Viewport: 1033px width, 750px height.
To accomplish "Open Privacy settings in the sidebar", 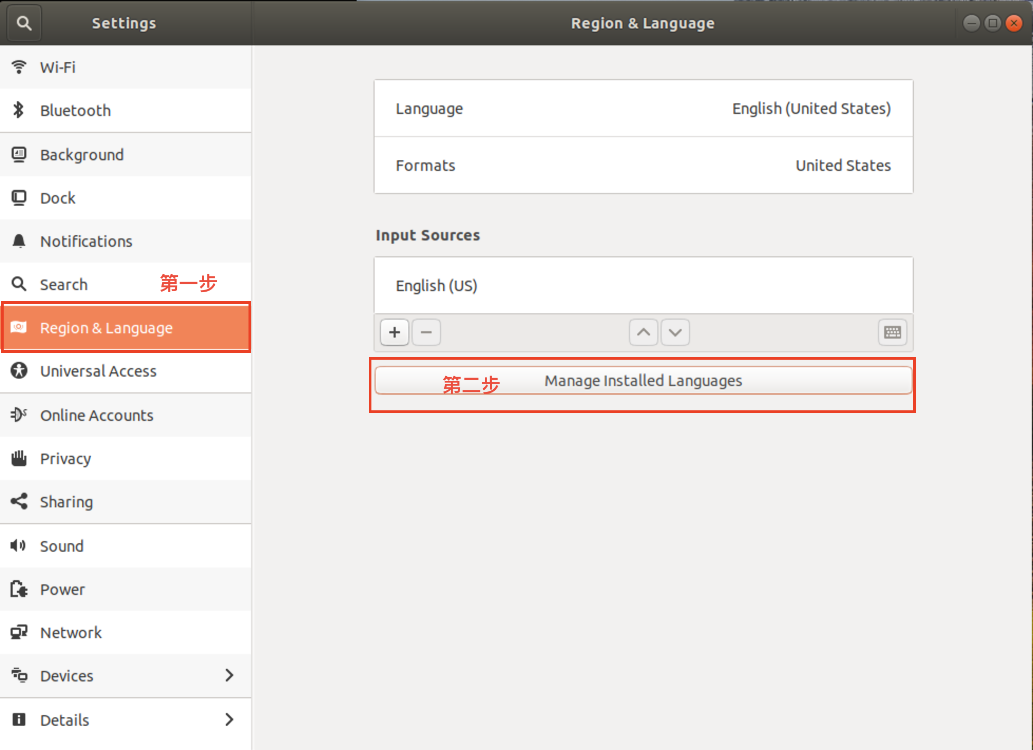I will point(126,459).
